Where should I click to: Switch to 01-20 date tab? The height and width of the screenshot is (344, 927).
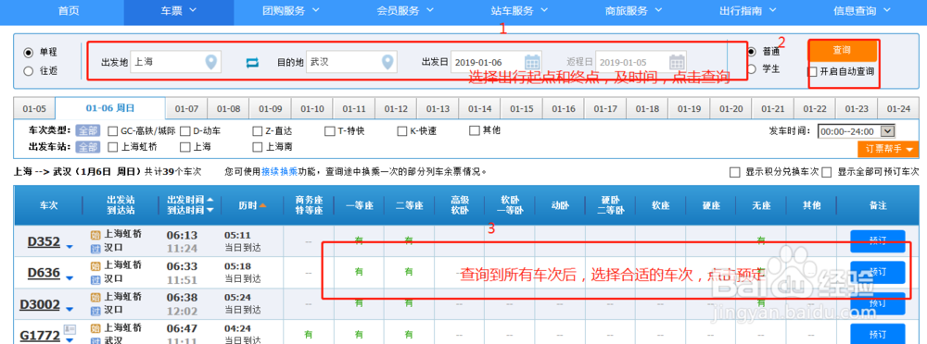point(731,109)
